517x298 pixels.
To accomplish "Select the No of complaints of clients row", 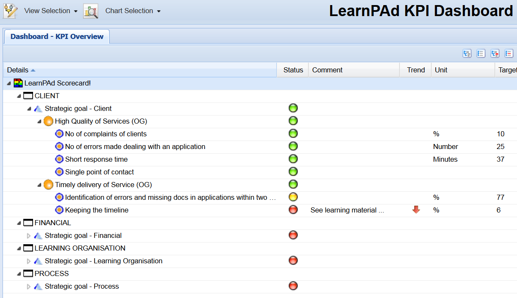I will (x=260, y=134).
